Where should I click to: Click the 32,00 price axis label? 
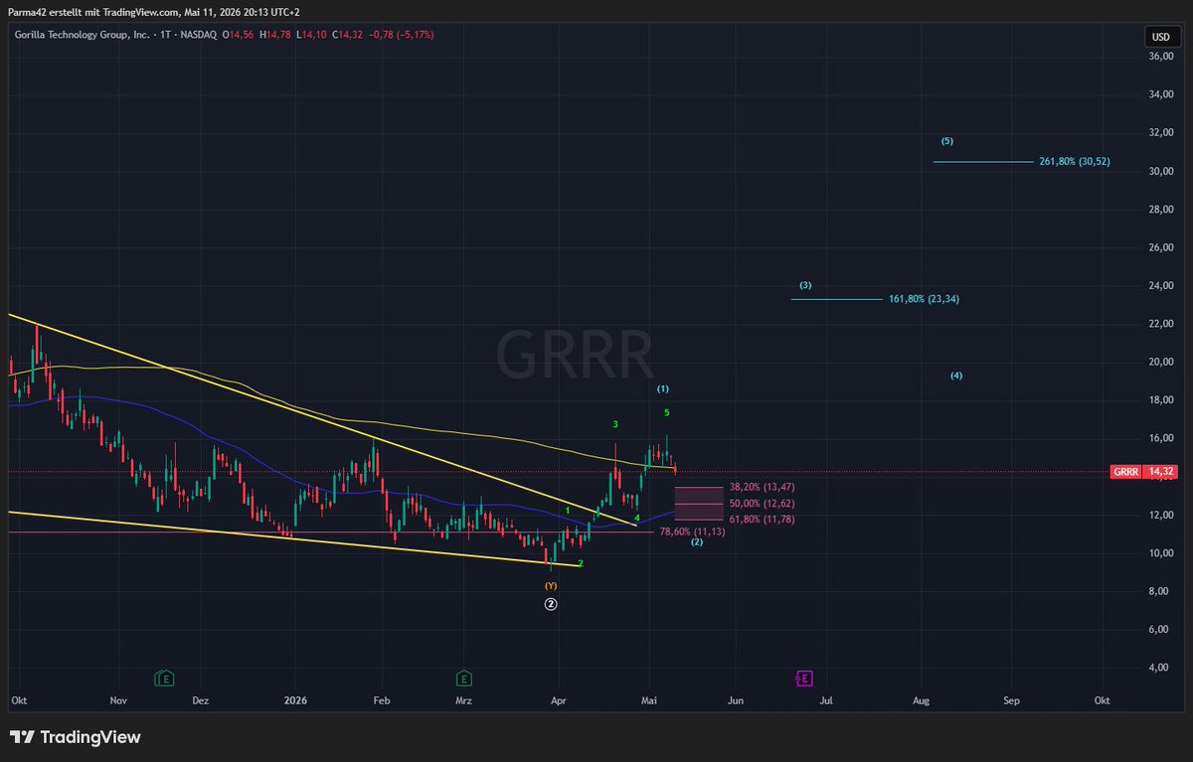coord(1161,133)
